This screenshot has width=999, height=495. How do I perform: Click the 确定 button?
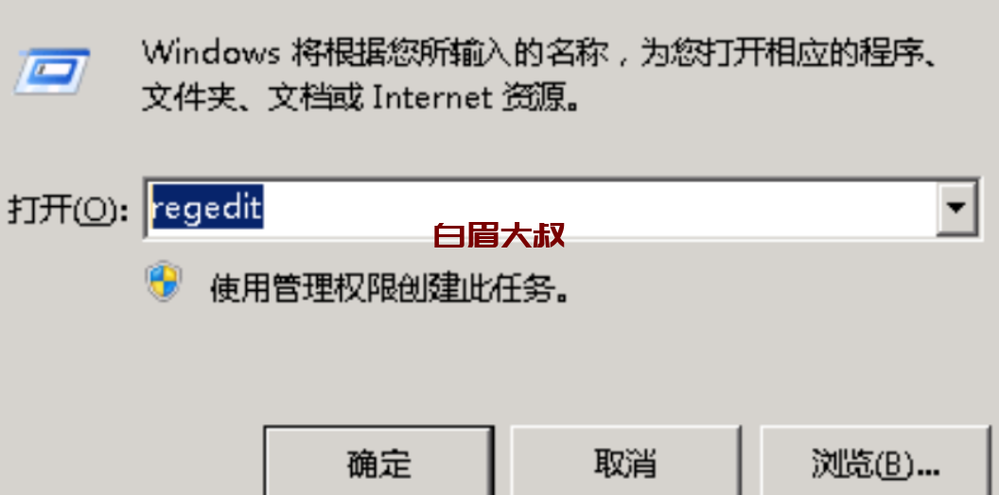coord(379,461)
